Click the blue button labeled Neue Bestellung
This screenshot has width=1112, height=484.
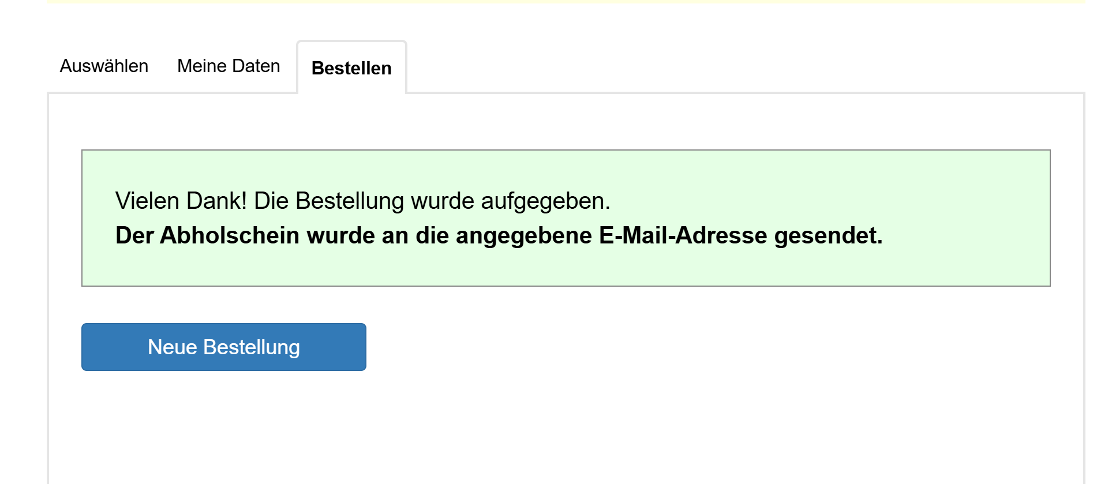point(224,347)
